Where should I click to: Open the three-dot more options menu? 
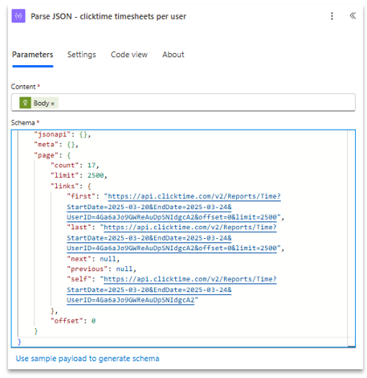click(332, 16)
